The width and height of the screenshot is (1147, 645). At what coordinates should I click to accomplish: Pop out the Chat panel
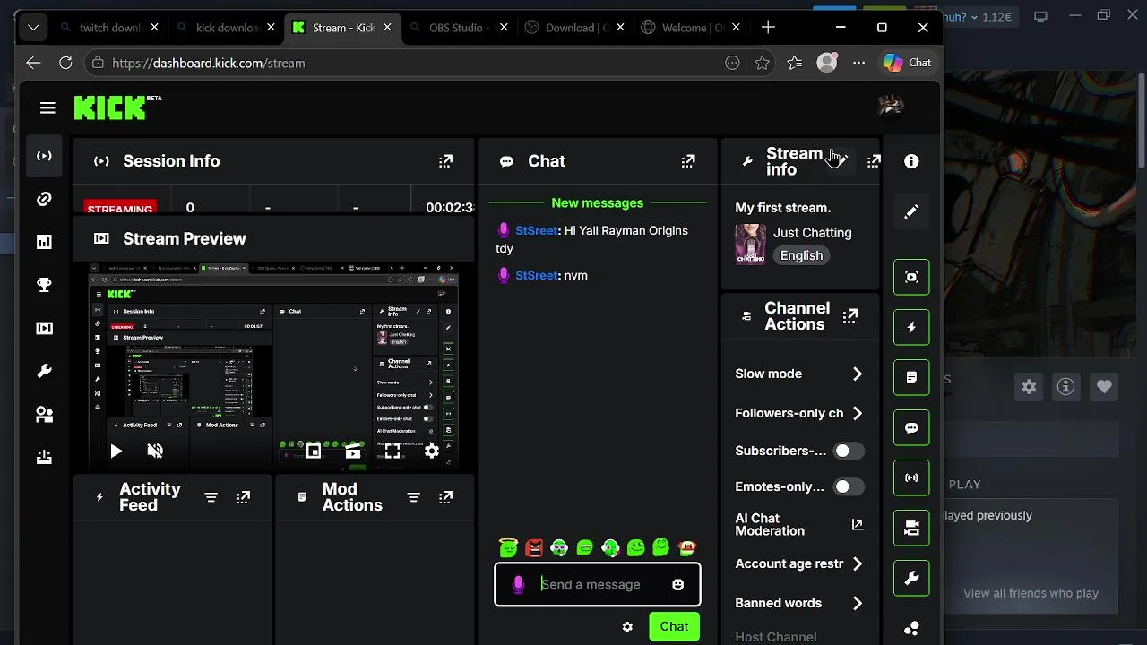(688, 161)
